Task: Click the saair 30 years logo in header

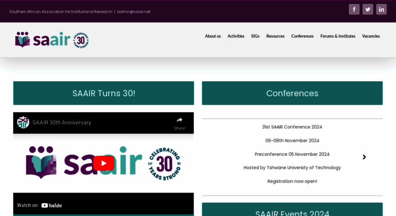Action: tap(52, 40)
